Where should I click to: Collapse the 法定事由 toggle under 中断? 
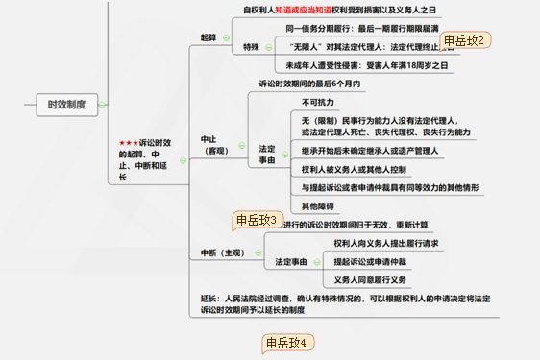tap(317, 262)
